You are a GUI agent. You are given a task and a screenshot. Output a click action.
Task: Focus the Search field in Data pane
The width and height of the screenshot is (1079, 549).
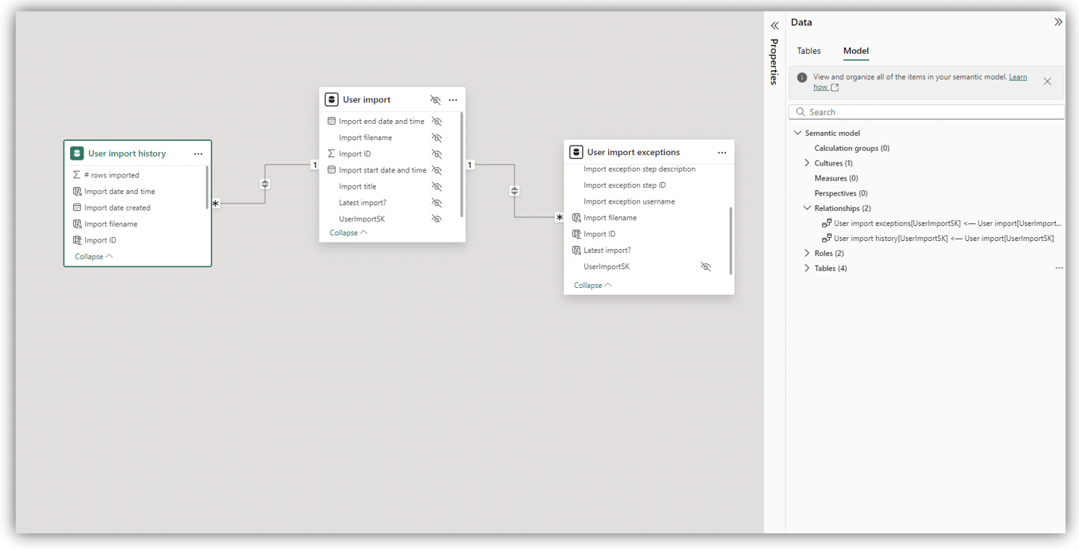click(927, 112)
